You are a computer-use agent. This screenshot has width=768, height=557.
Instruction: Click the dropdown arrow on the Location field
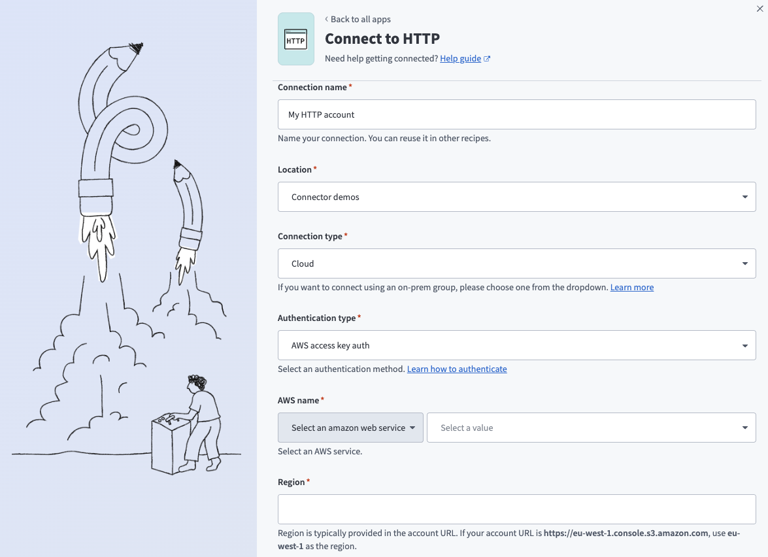click(744, 197)
